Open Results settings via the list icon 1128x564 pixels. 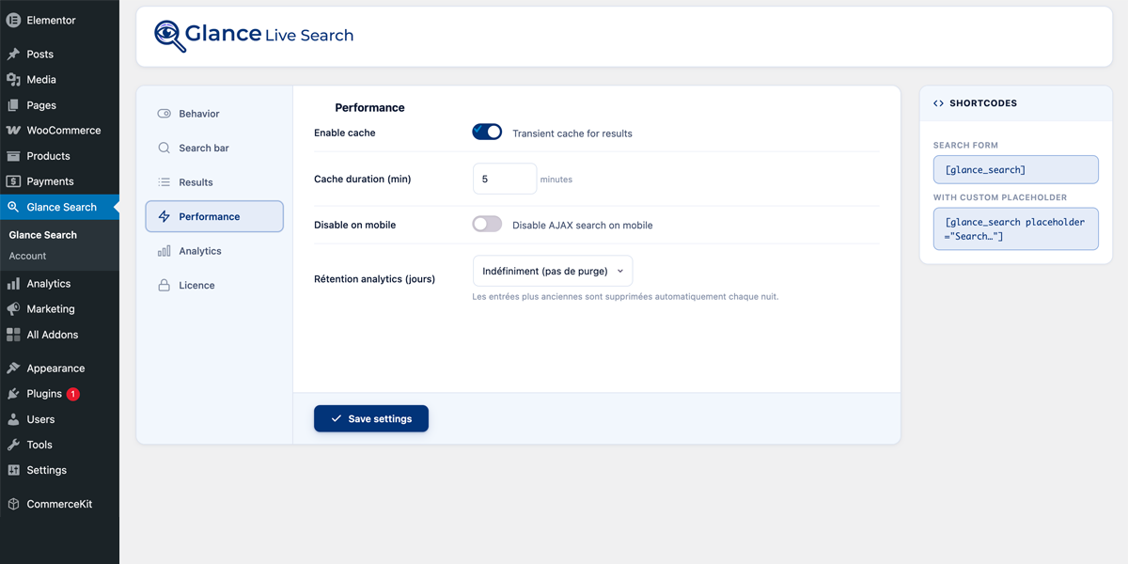(x=164, y=182)
